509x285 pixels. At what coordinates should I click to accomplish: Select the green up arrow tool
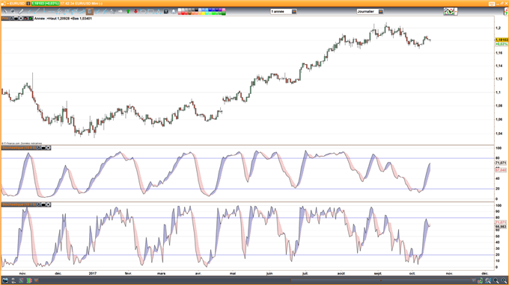(128, 11)
